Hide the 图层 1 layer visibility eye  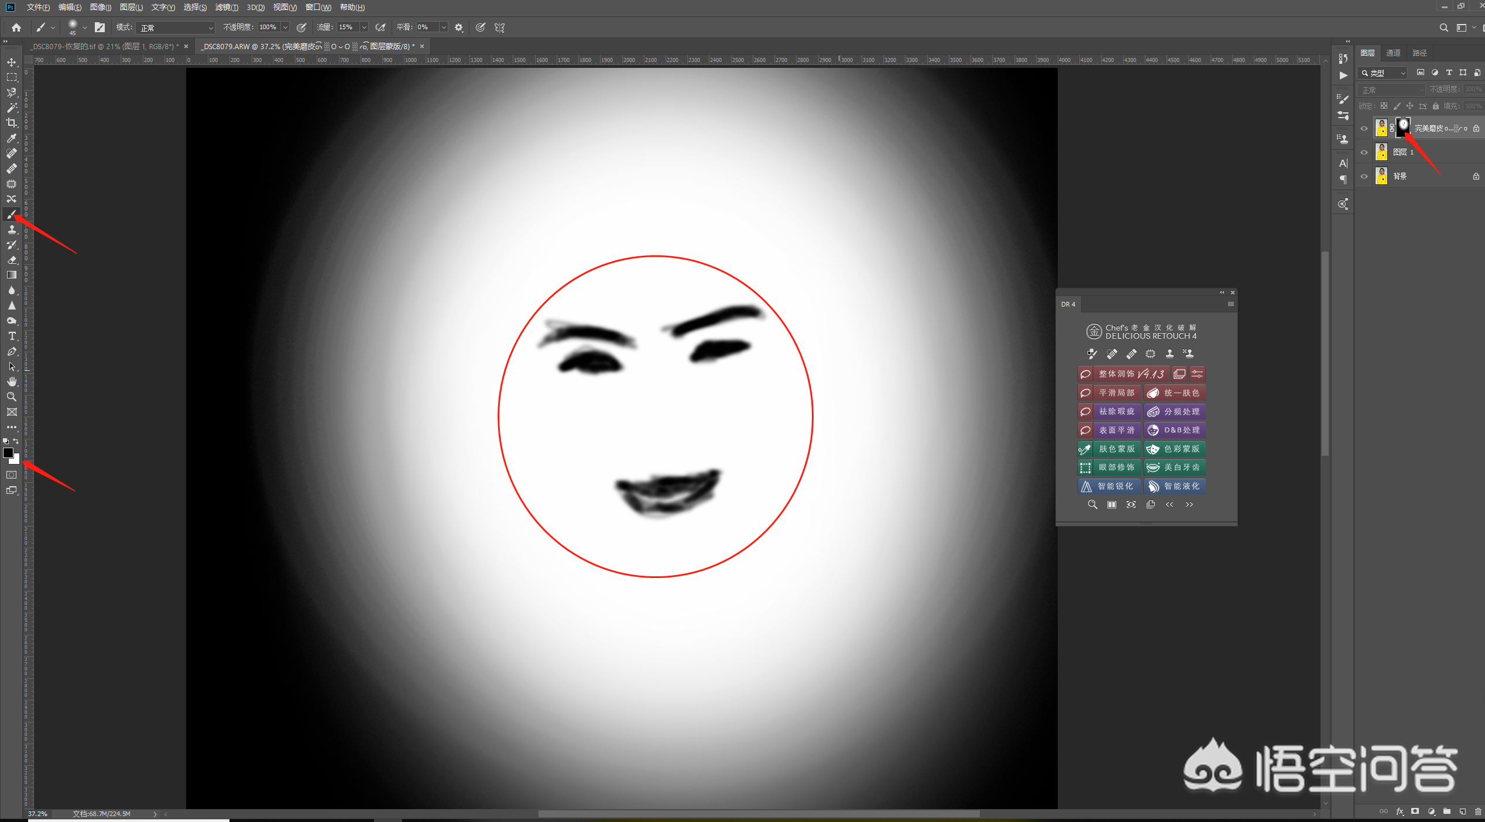point(1364,152)
